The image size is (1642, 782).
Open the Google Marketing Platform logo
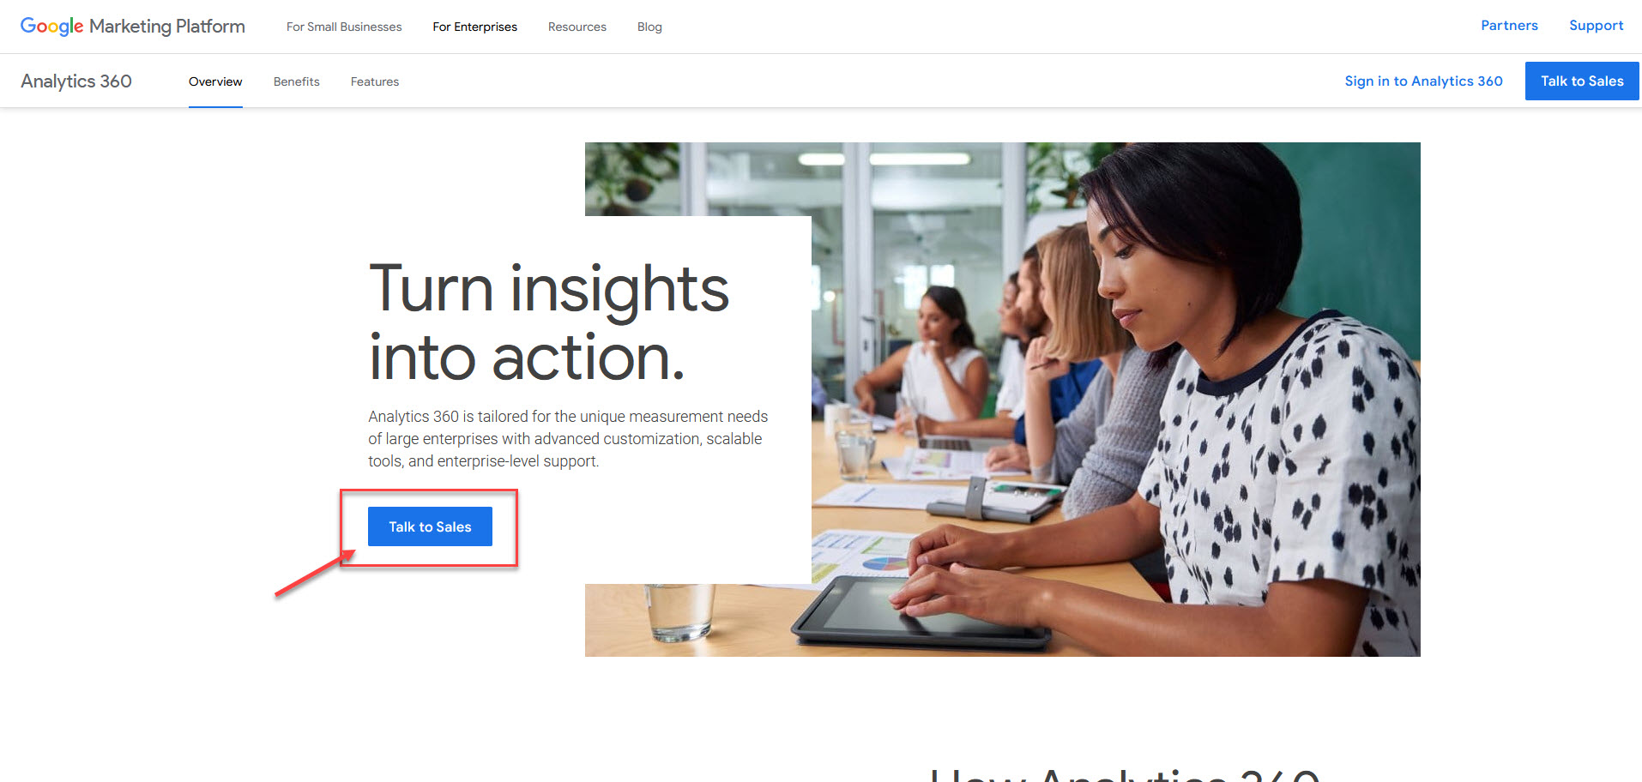coord(133,27)
